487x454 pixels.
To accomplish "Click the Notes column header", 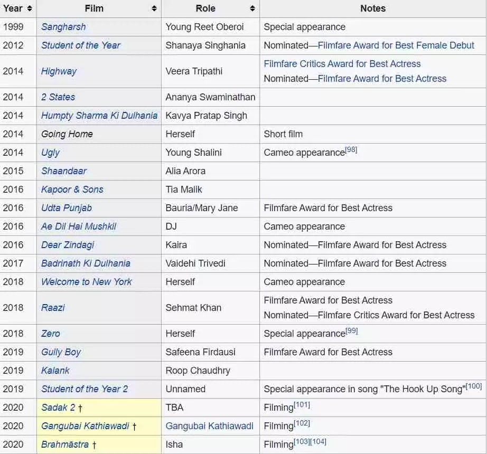I will (x=373, y=8).
